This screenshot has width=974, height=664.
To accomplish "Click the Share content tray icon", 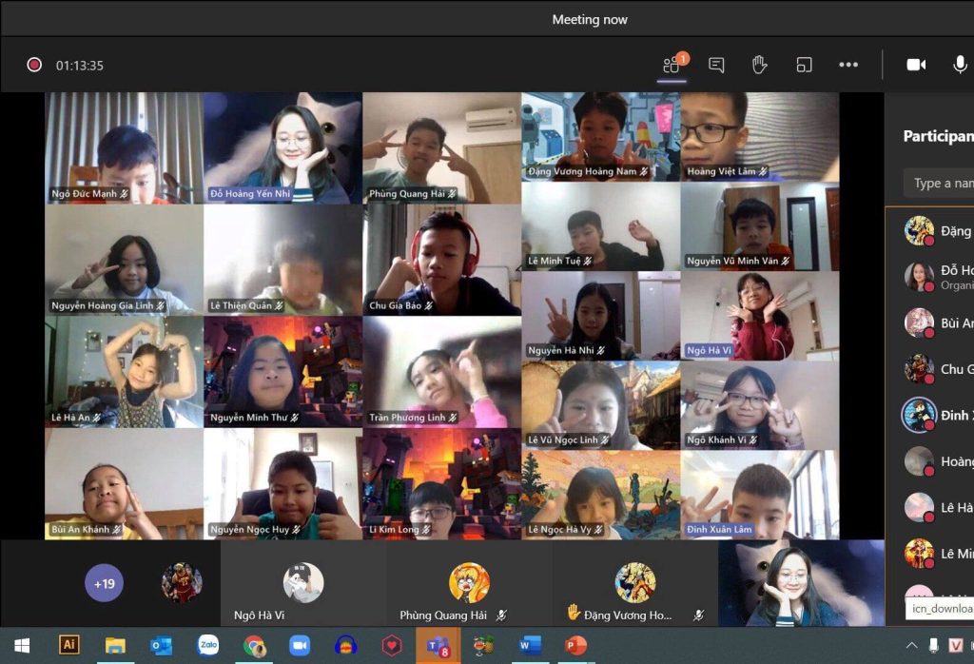I will click(x=804, y=65).
